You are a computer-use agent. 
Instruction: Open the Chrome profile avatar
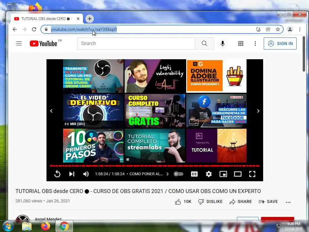pyautogui.click(x=290, y=29)
